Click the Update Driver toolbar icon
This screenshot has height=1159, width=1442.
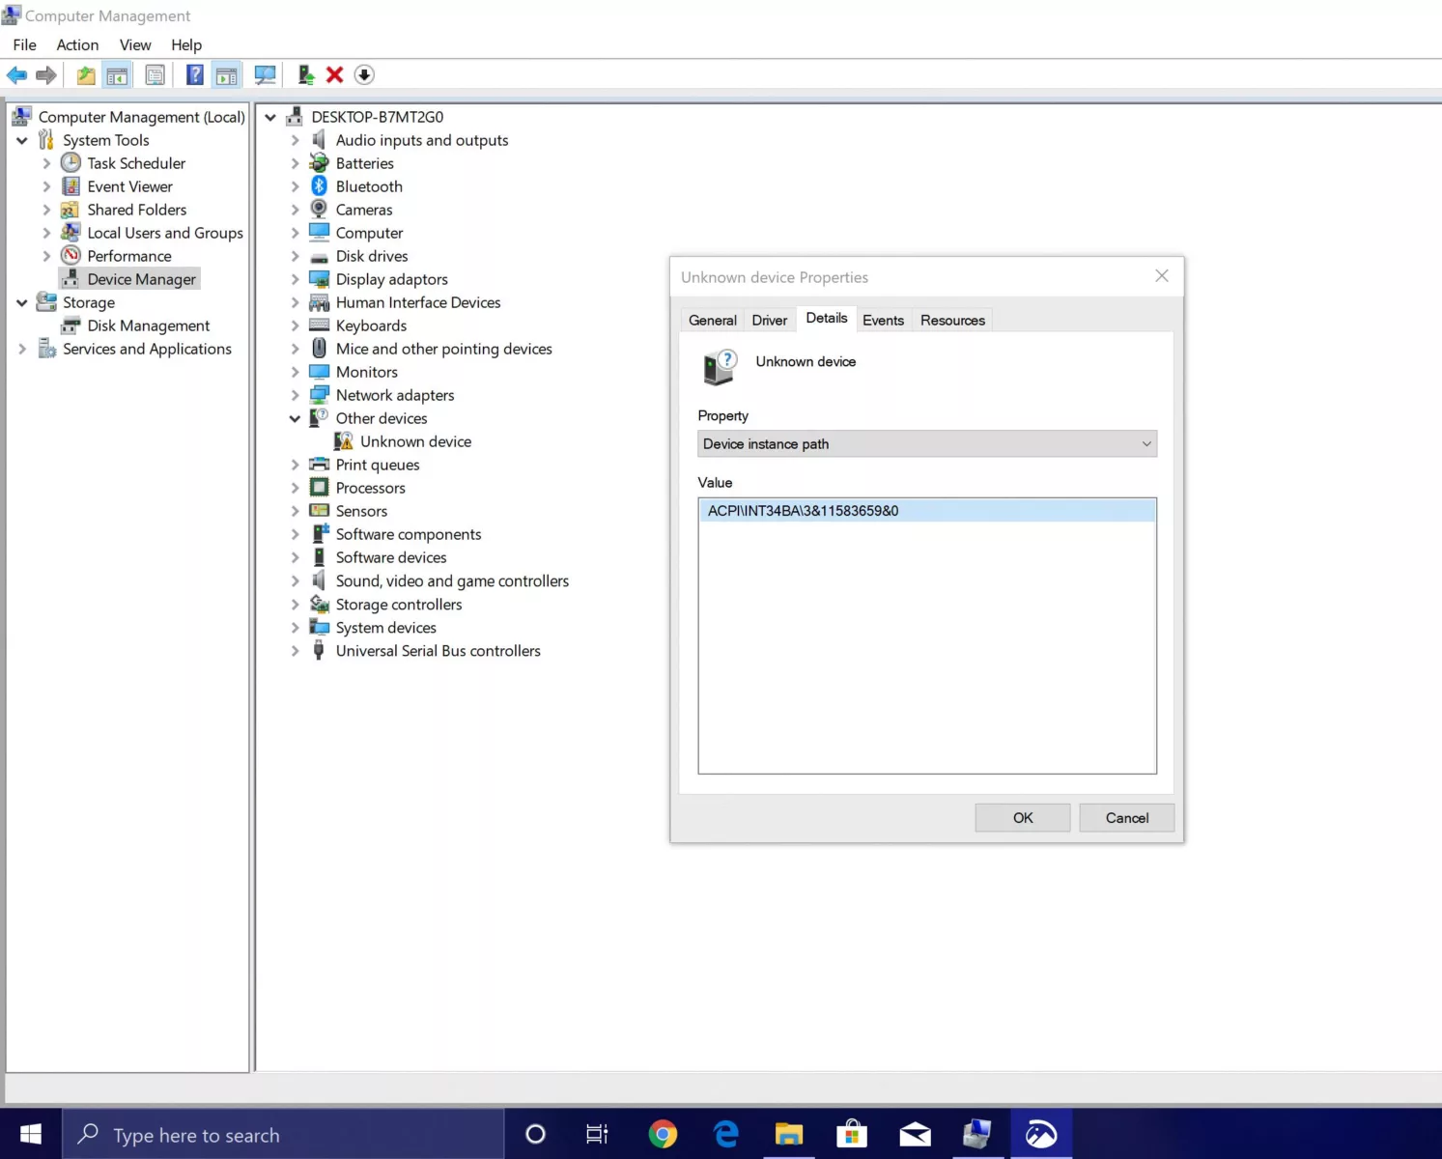[305, 74]
